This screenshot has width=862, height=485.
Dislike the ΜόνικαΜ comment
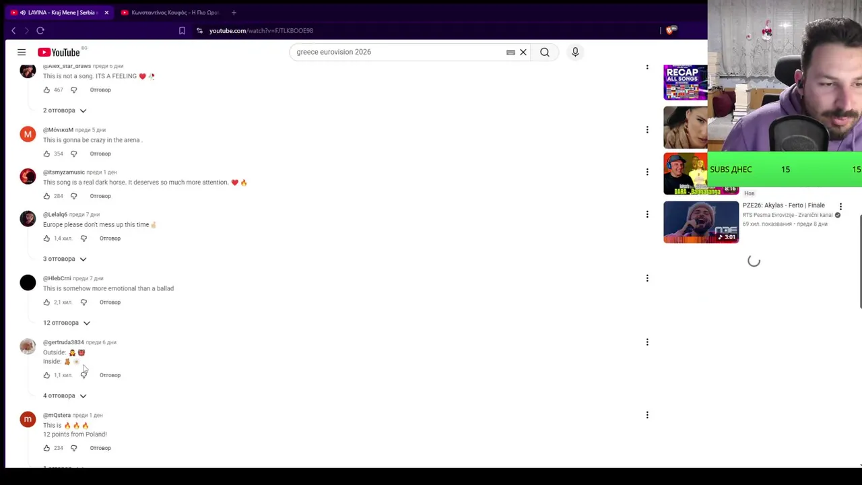(x=74, y=154)
